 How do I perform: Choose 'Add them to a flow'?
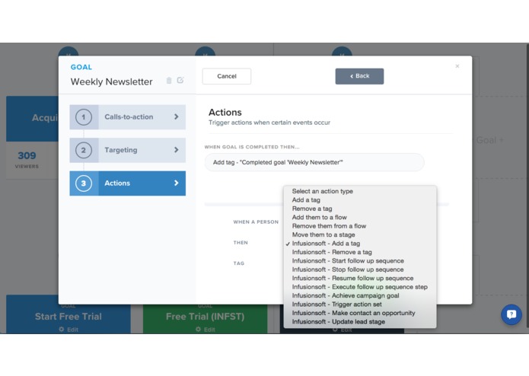coord(360,218)
